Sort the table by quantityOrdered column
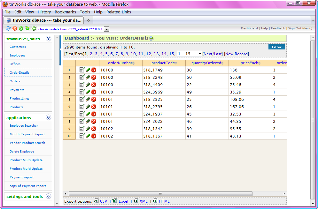 [207, 63]
